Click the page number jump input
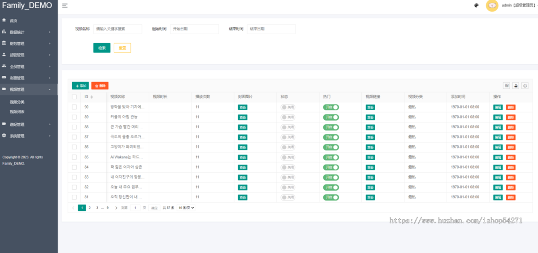538x253 pixels. click(x=135, y=208)
